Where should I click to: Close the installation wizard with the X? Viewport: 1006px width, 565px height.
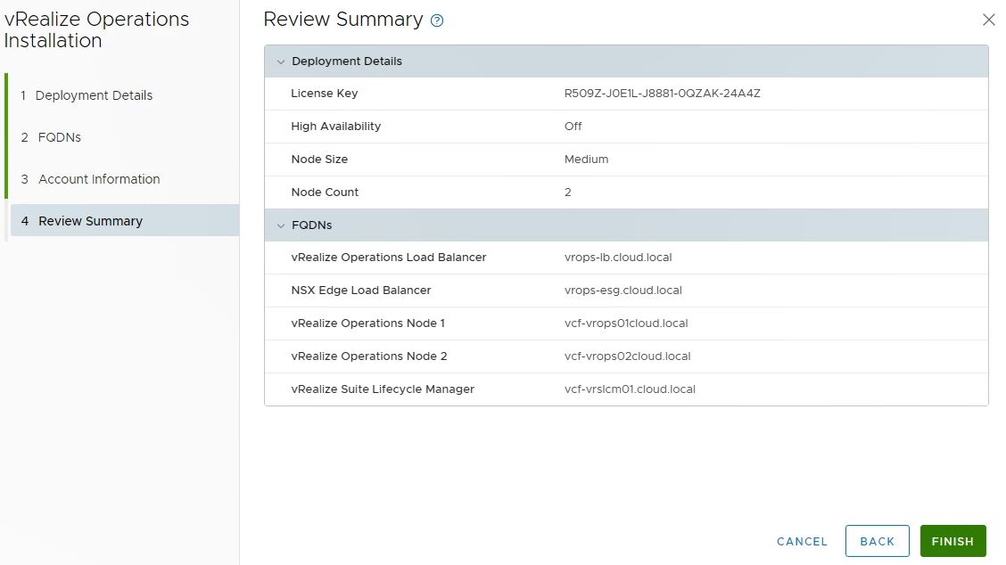tap(988, 20)
